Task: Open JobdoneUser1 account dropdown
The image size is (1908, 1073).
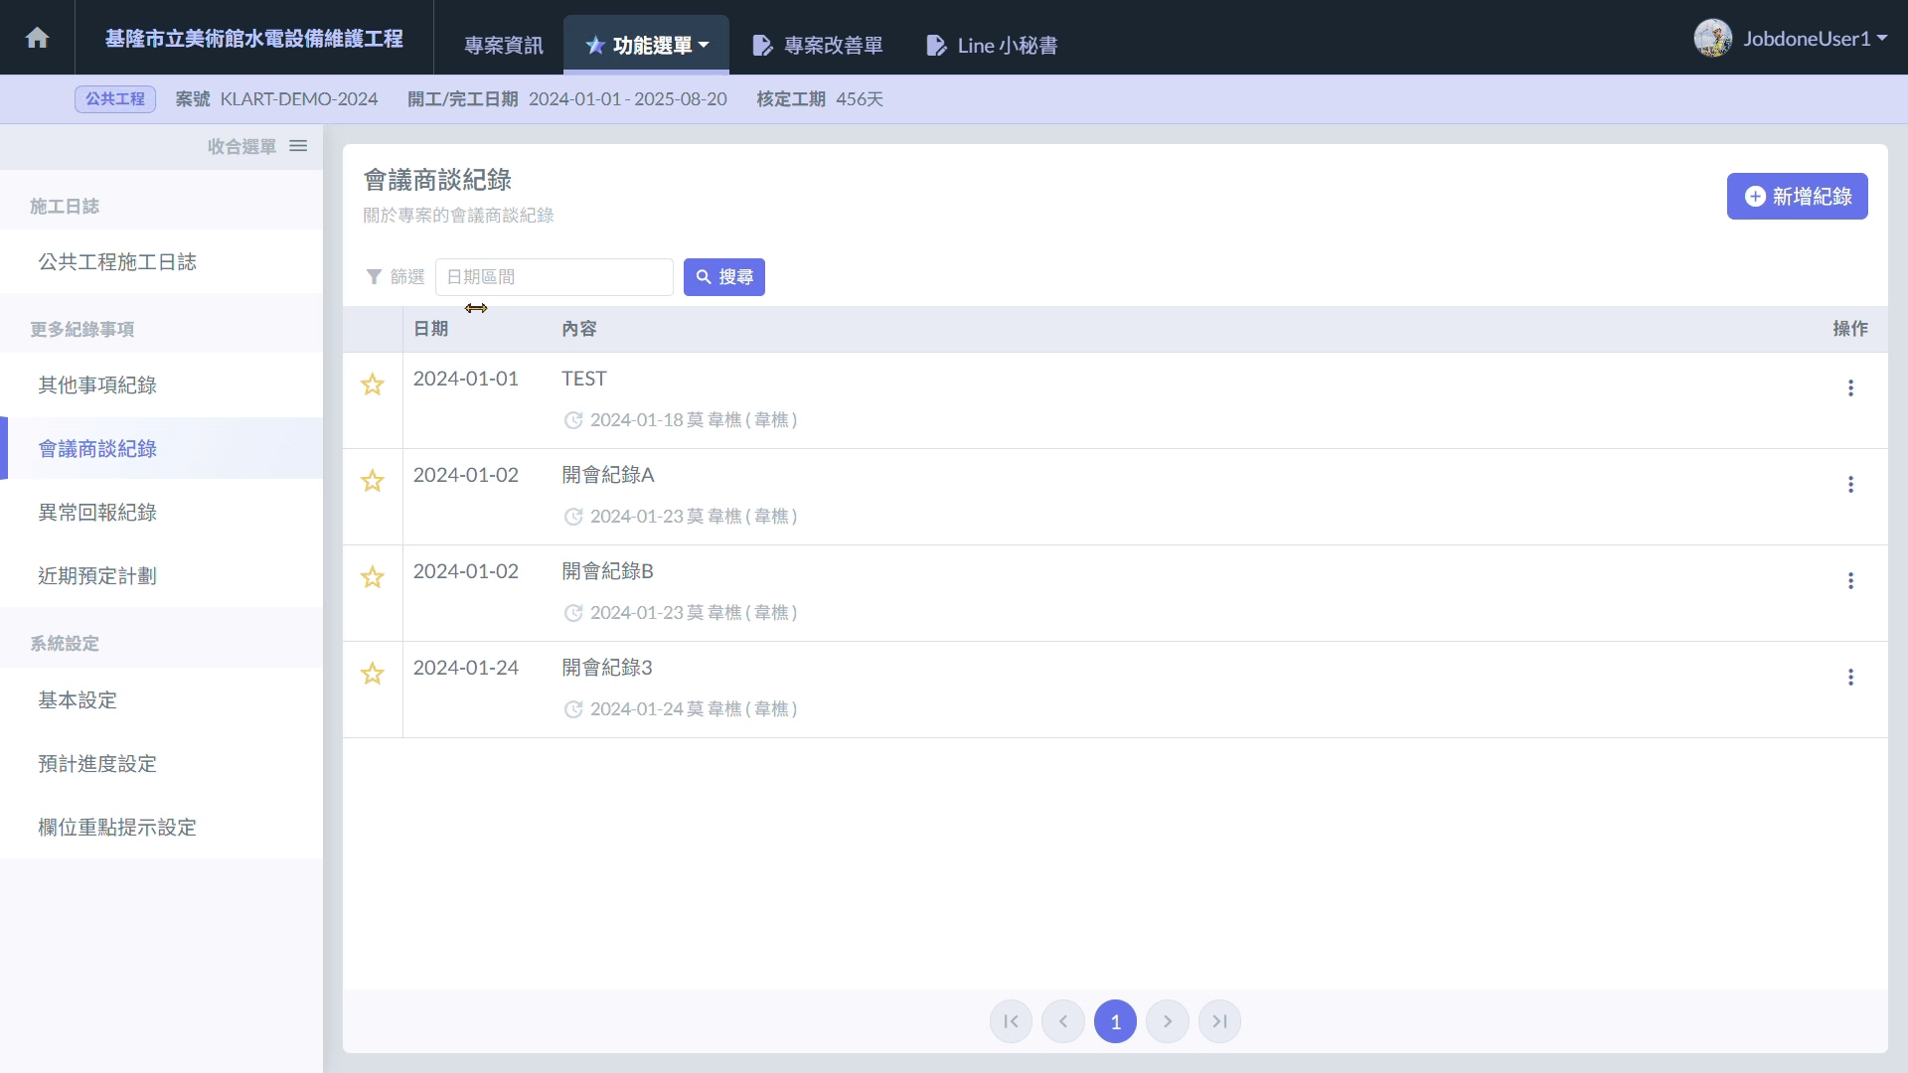Action: pyautogui.click(x=1791, y=39)
